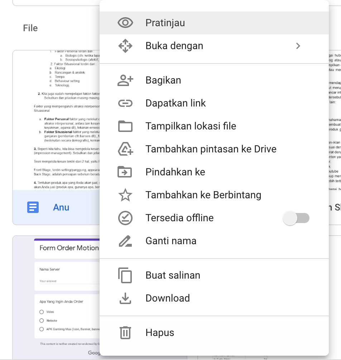
Task: Choose Buat salinan to copy file
Action: point(173,275)
